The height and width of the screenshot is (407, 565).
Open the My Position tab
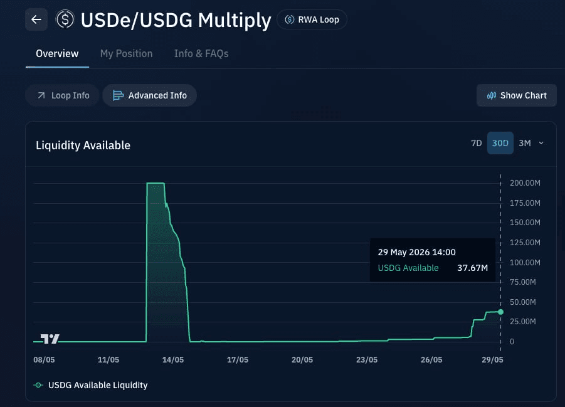[126, 54]
